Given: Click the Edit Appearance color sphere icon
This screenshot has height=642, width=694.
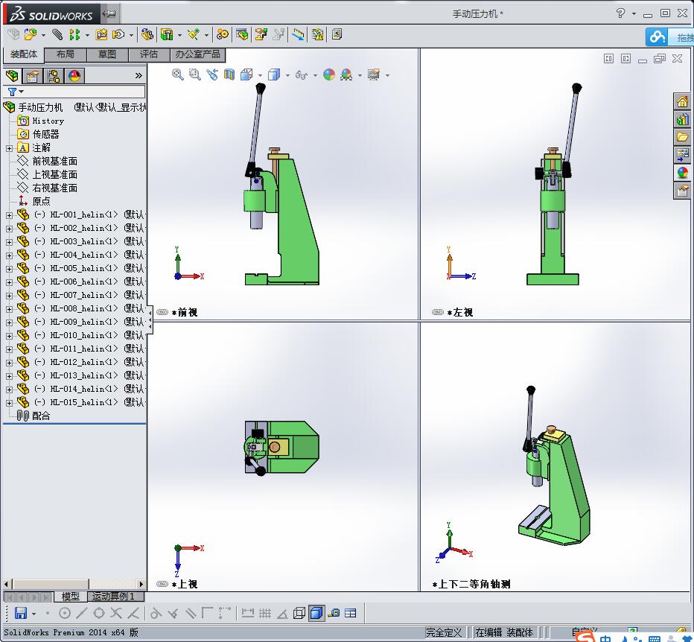Looking at the screenshot, I should 329,74.
